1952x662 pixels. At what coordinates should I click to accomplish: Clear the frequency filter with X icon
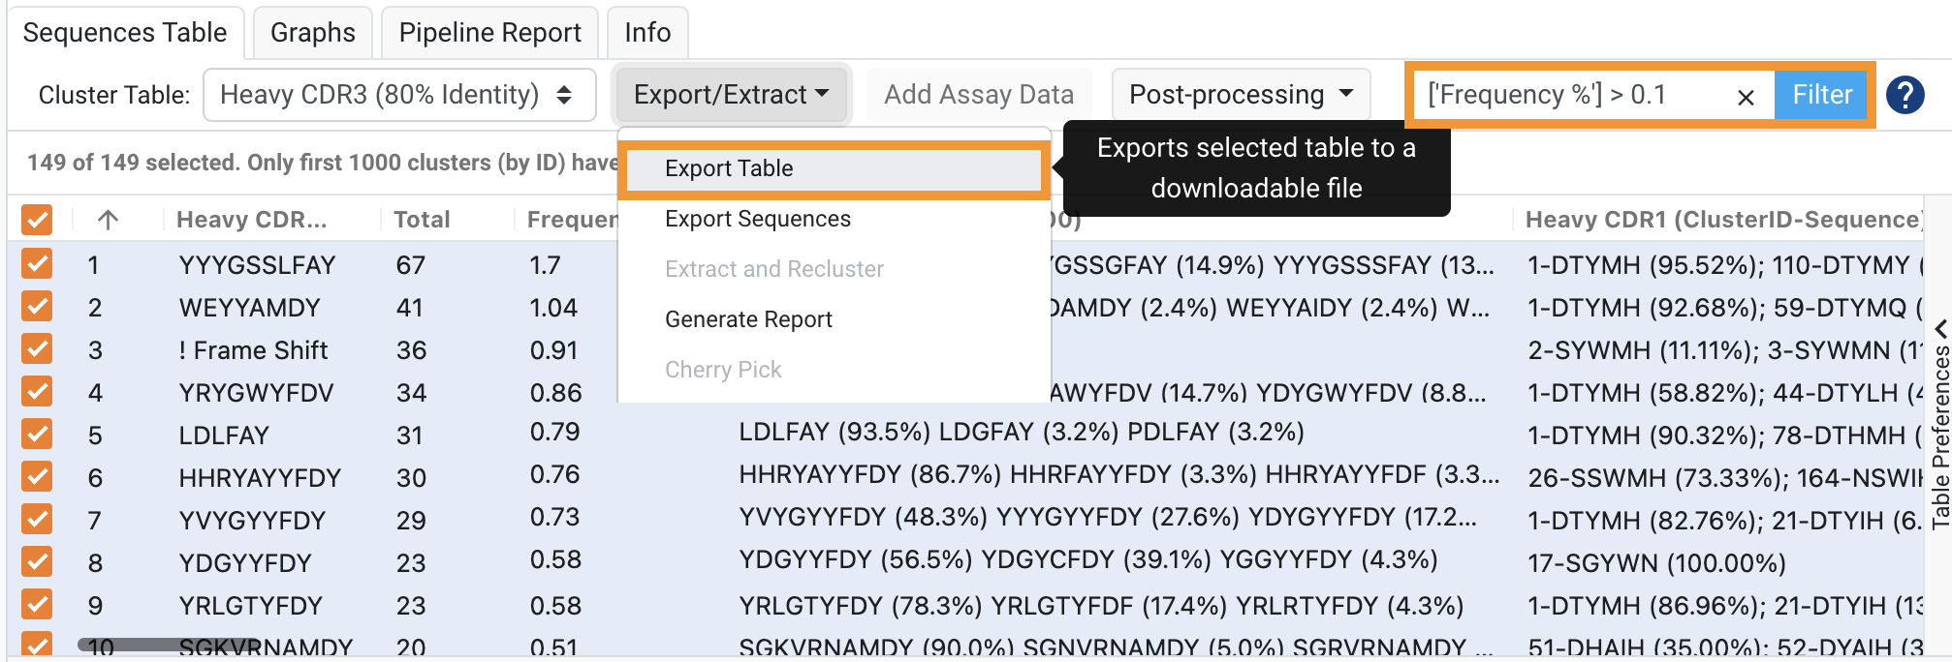[x=1746, y=97]
